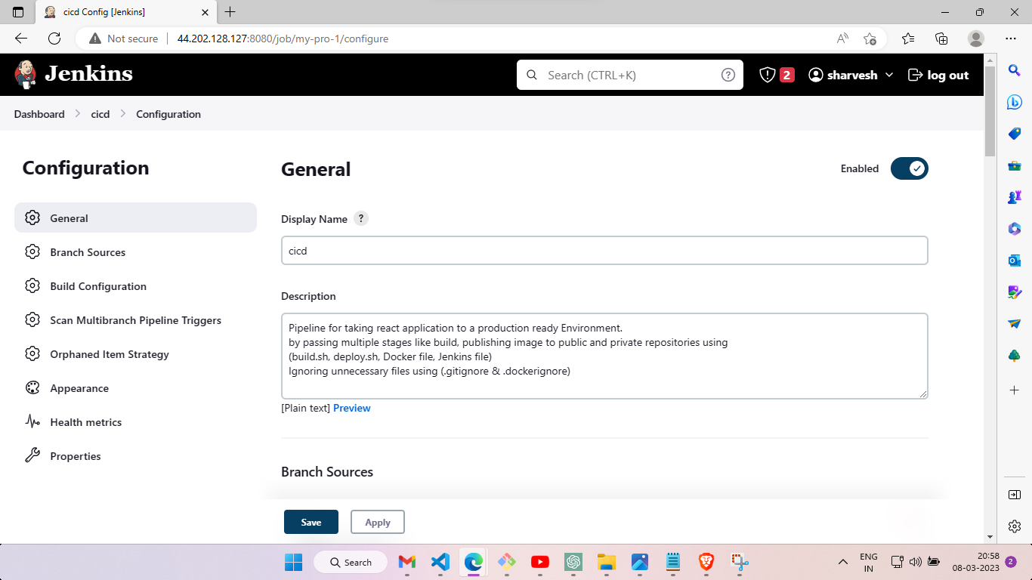The height and width of the screenshot is (580, 1032).
Task: Select the Properties wrench icon
Action: click(32, 455)
